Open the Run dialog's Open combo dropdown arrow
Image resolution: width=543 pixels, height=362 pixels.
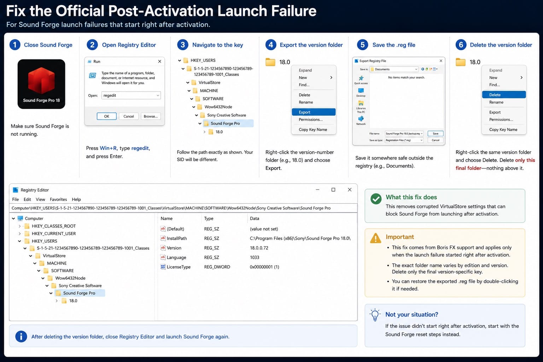(158, 95)
